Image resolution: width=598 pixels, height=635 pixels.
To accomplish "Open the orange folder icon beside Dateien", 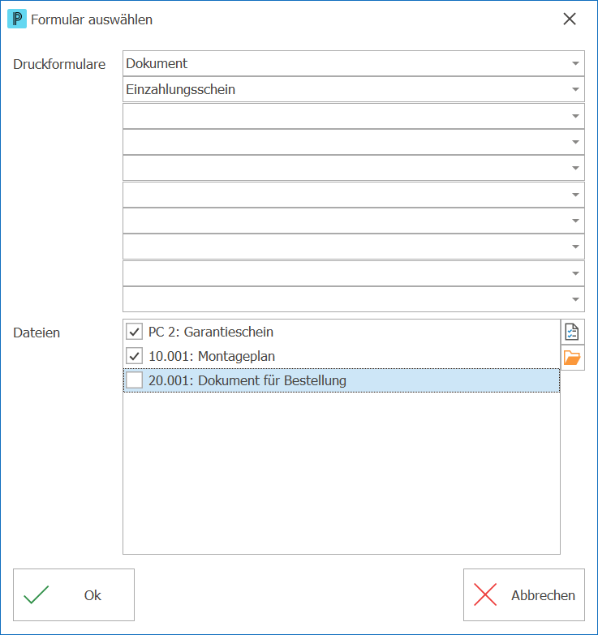I will coord(572,358).
